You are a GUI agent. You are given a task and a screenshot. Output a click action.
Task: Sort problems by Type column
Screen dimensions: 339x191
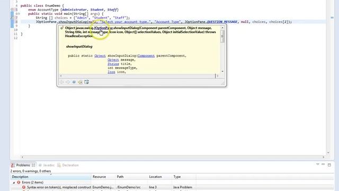pos(184,177)
